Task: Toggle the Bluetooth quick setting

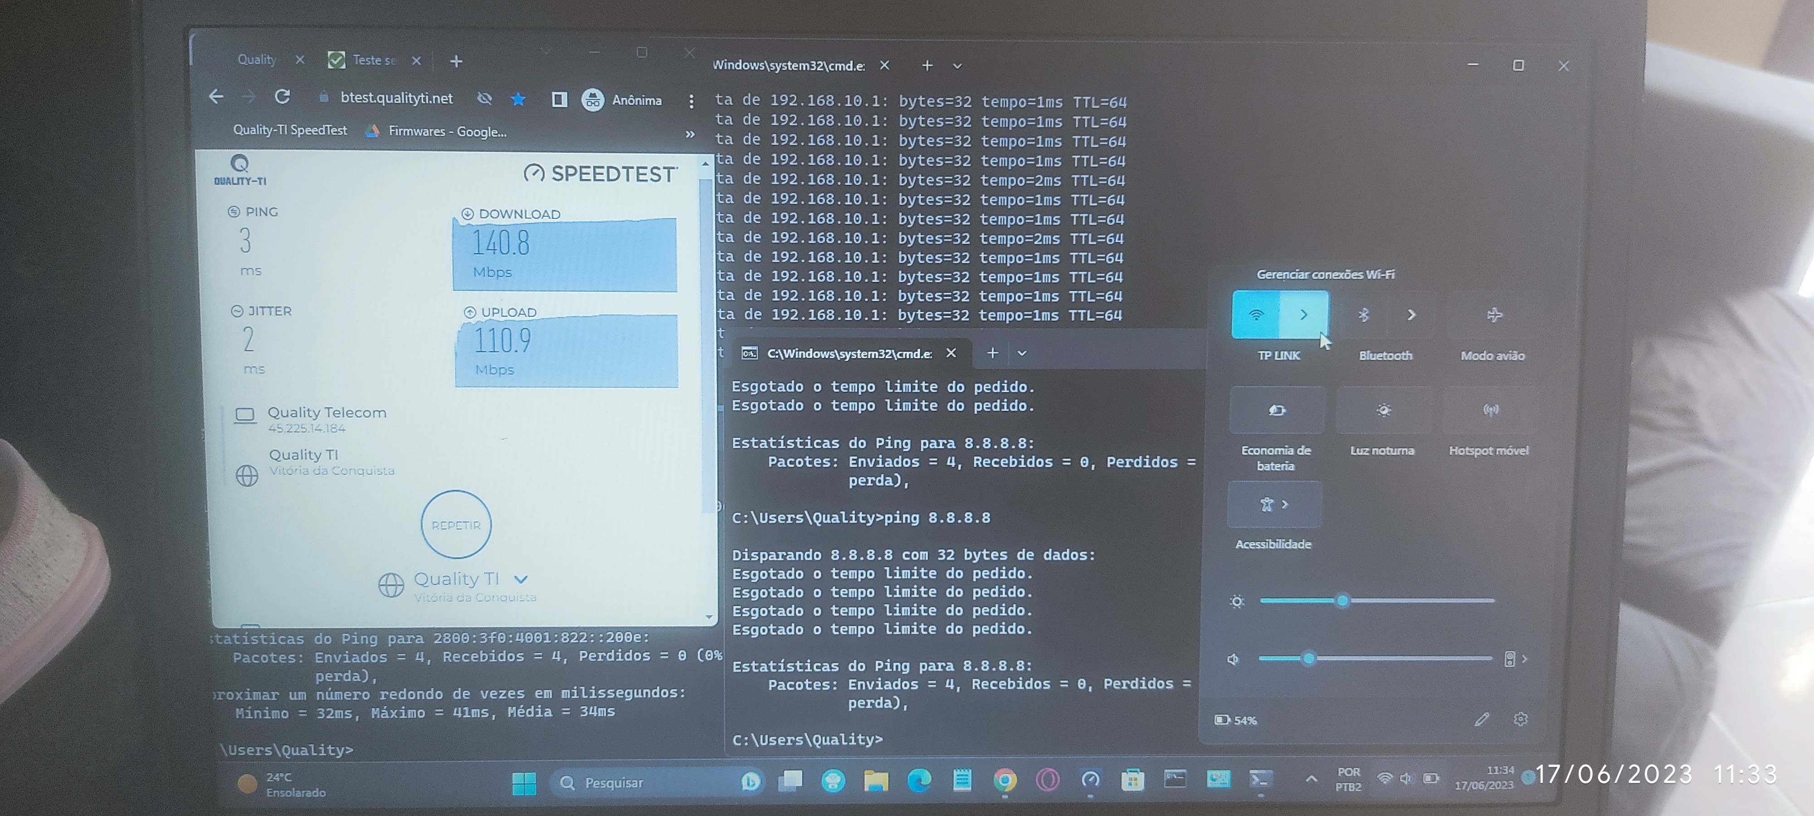Action: coord(1363,315)
